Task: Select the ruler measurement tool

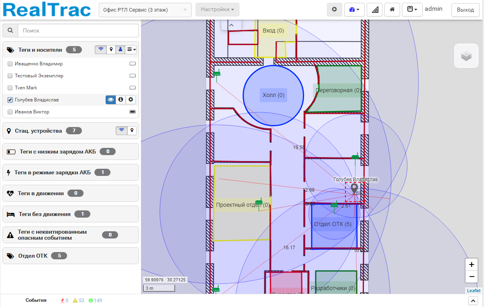Action: coord(374,10)
